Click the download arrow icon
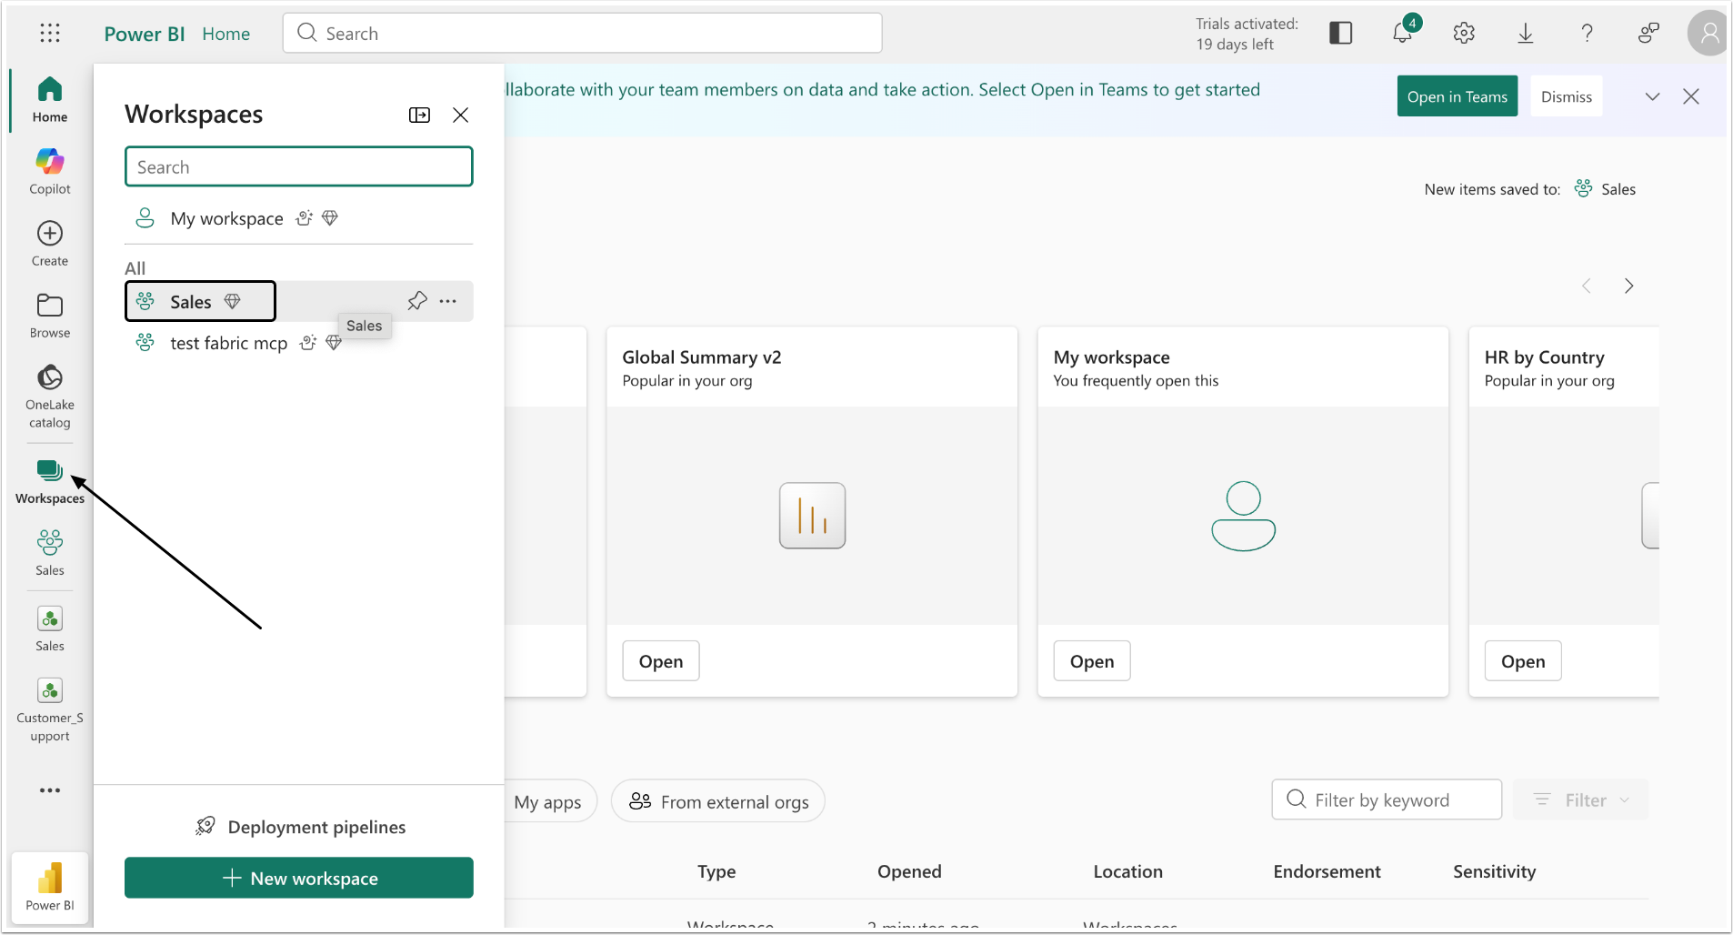This screenshot has width=1733, height=935. tap(1526, 34)
